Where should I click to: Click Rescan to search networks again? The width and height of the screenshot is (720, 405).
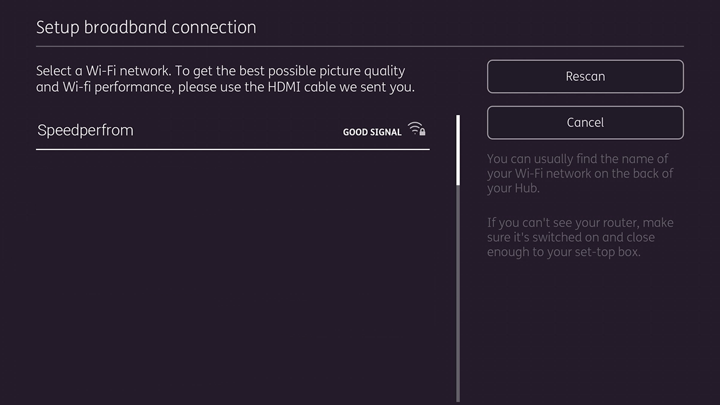tap(585, 76)
